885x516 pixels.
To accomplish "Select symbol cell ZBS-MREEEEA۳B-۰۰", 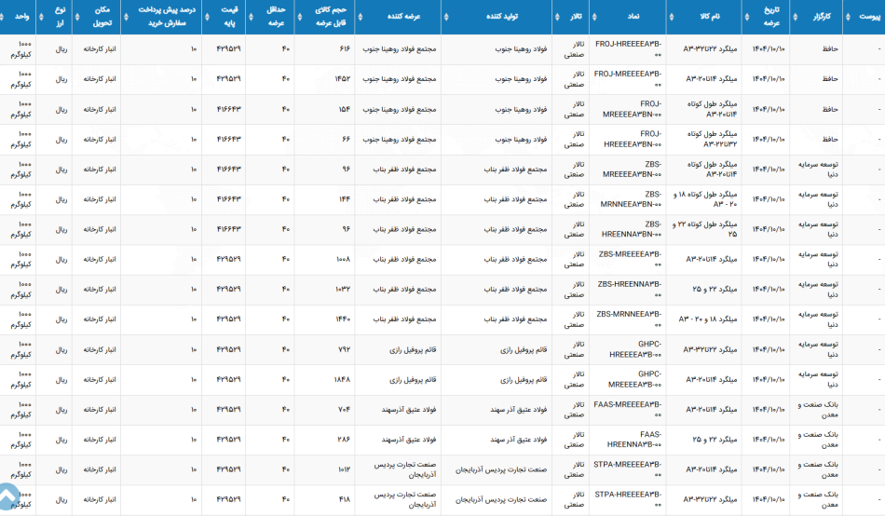I will pyautogui.click(x=630, y=259).
